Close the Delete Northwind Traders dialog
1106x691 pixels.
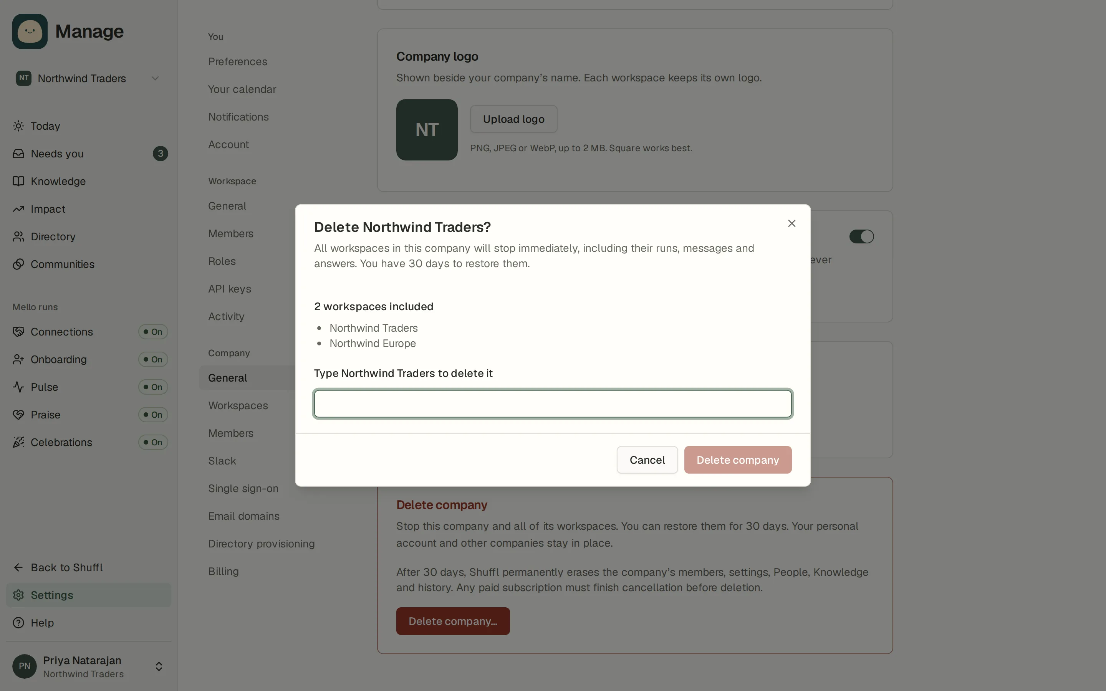[791, 223]
